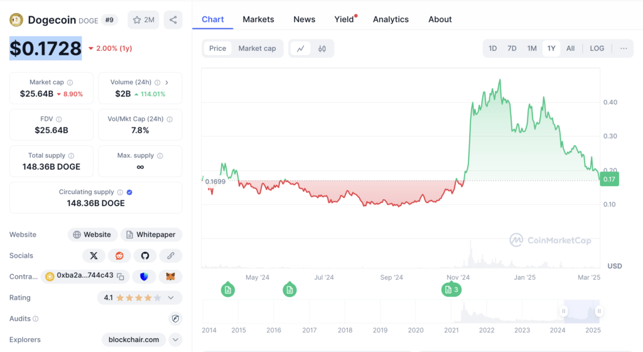Click the contract address 0xba2a...744c43
The image size is (643, 352).
coord(85,275)
